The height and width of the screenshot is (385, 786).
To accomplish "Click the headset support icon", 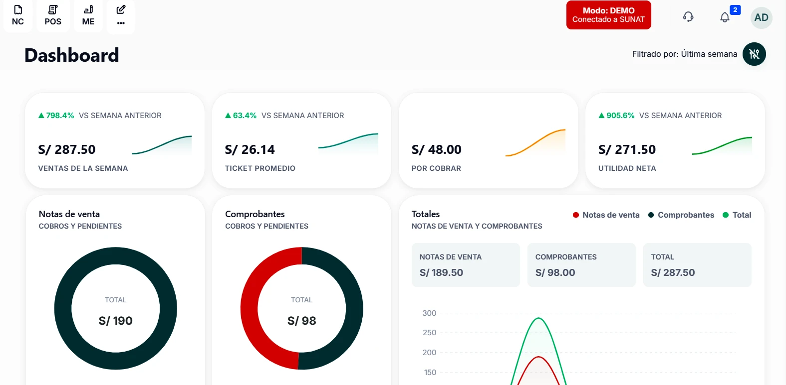I will click(688, 17).
